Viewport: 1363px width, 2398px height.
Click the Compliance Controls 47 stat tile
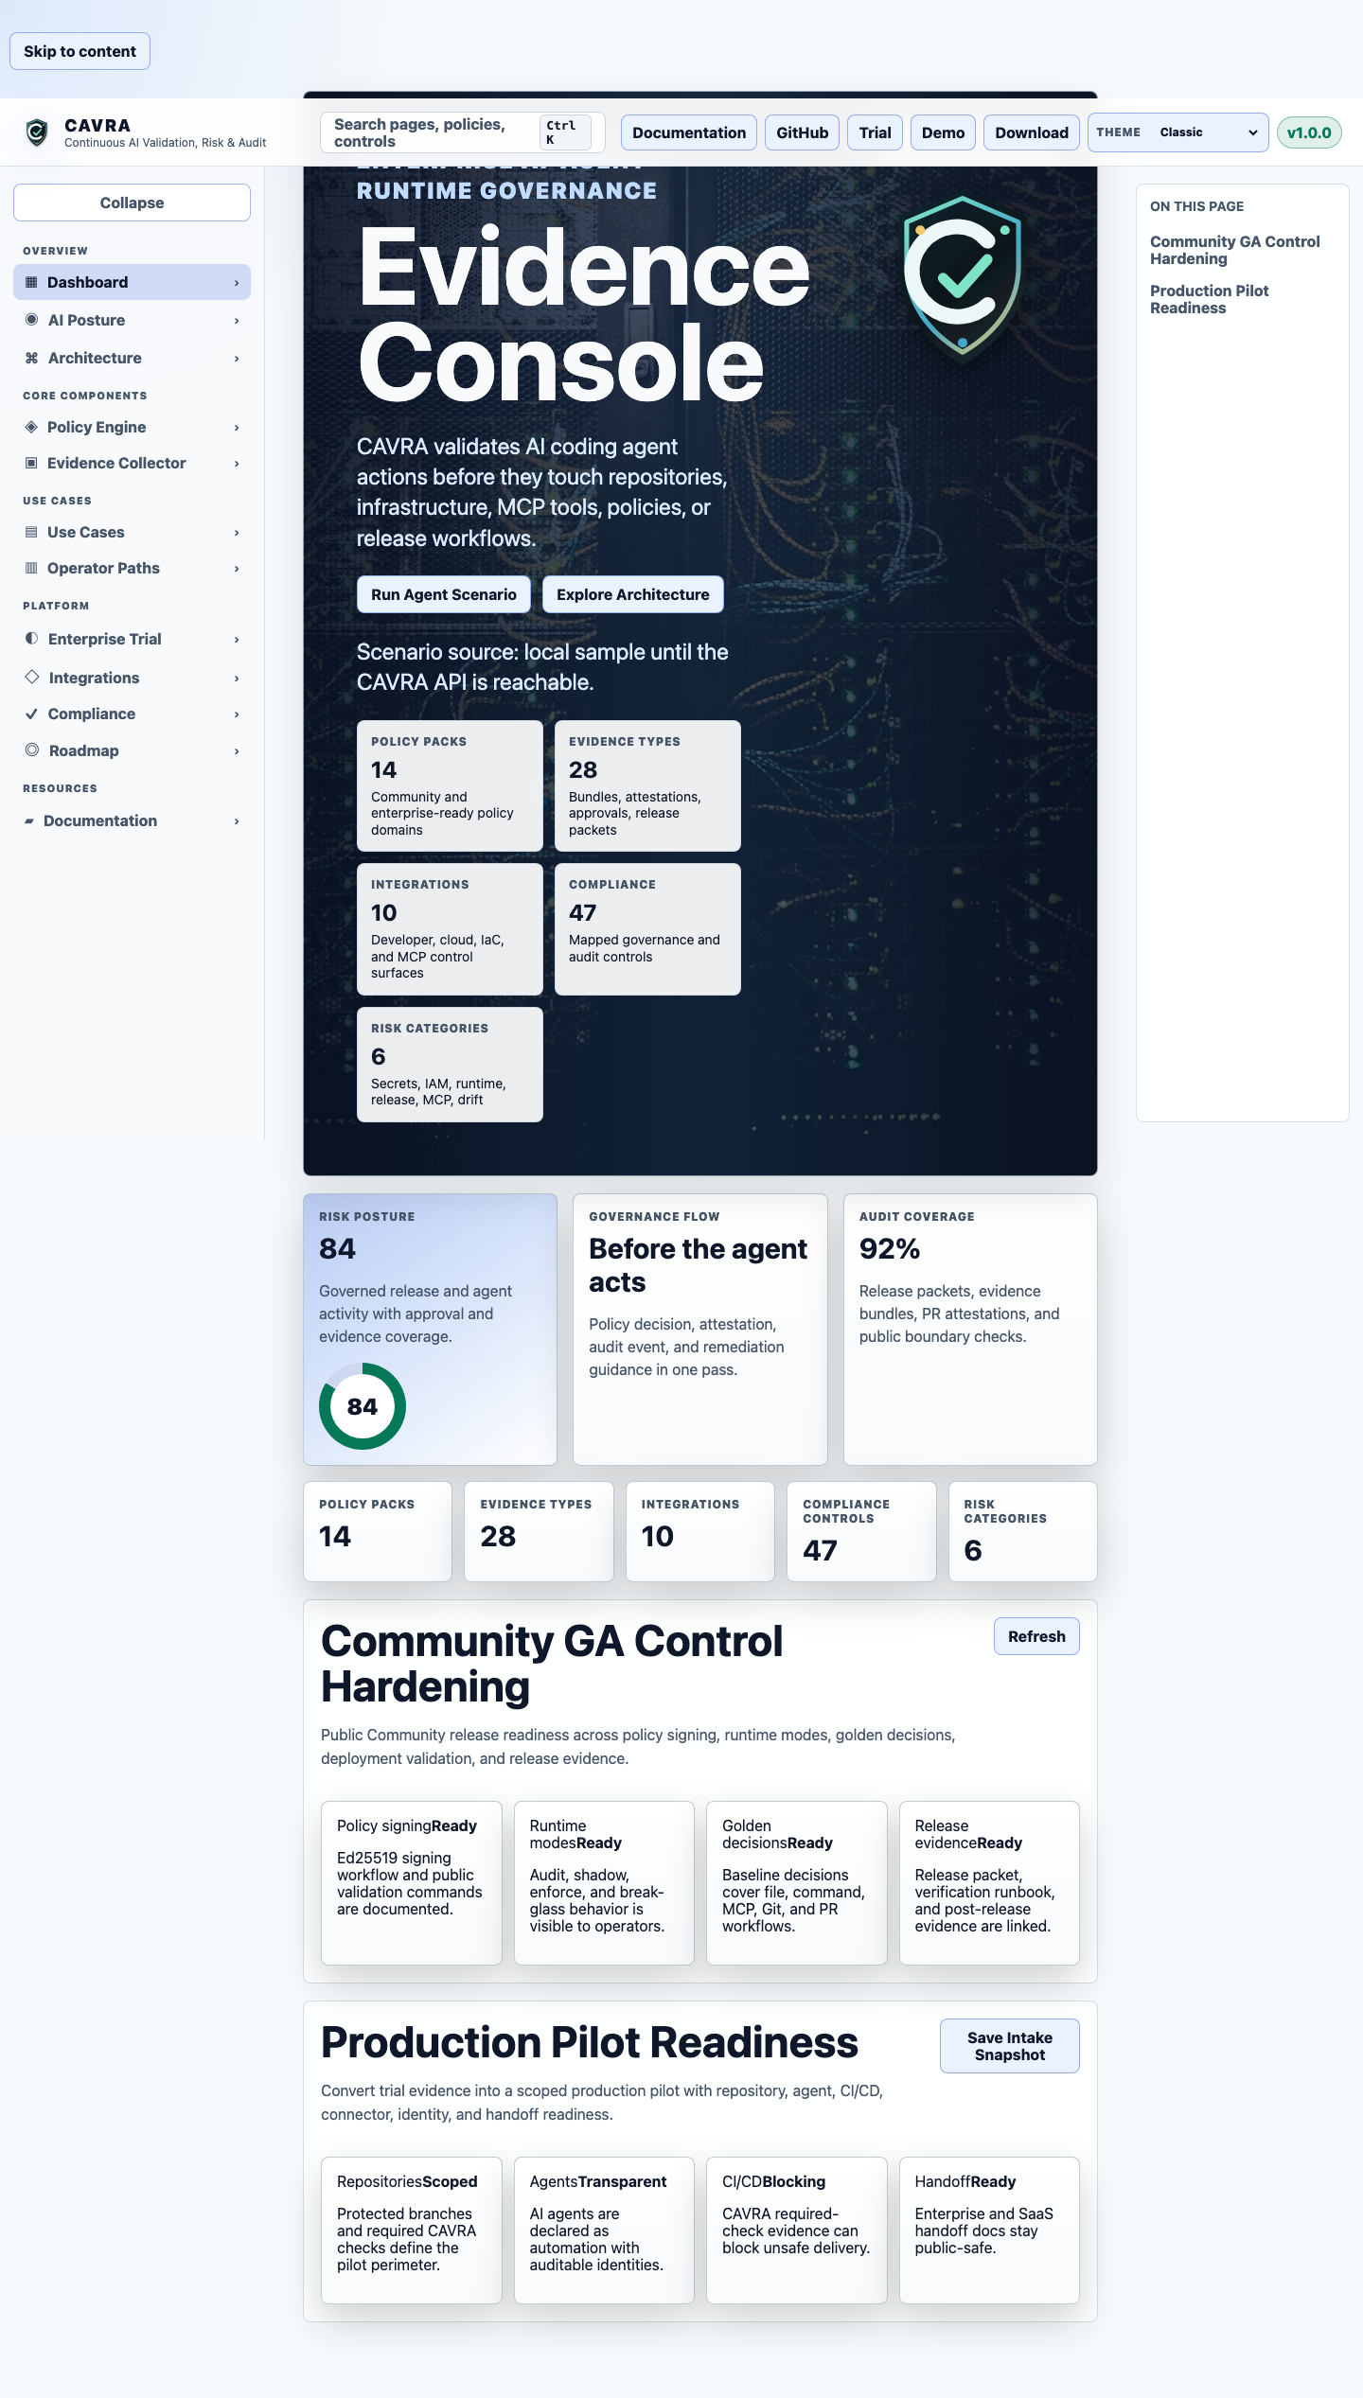click(x=861, y=1531)
